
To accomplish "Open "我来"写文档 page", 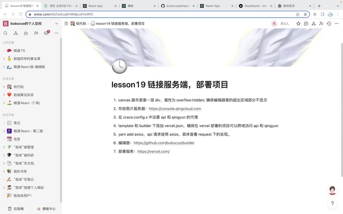I will (24, 163).
